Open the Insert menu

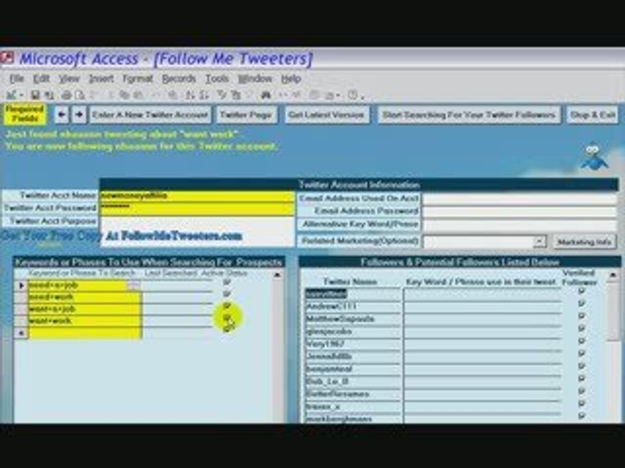(x=102, y=79)
